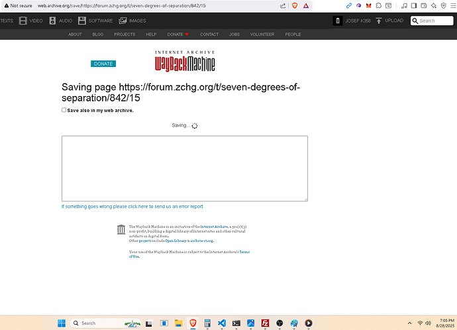
Task: Open File Explorer from taskbar
Action: point(178,323)
